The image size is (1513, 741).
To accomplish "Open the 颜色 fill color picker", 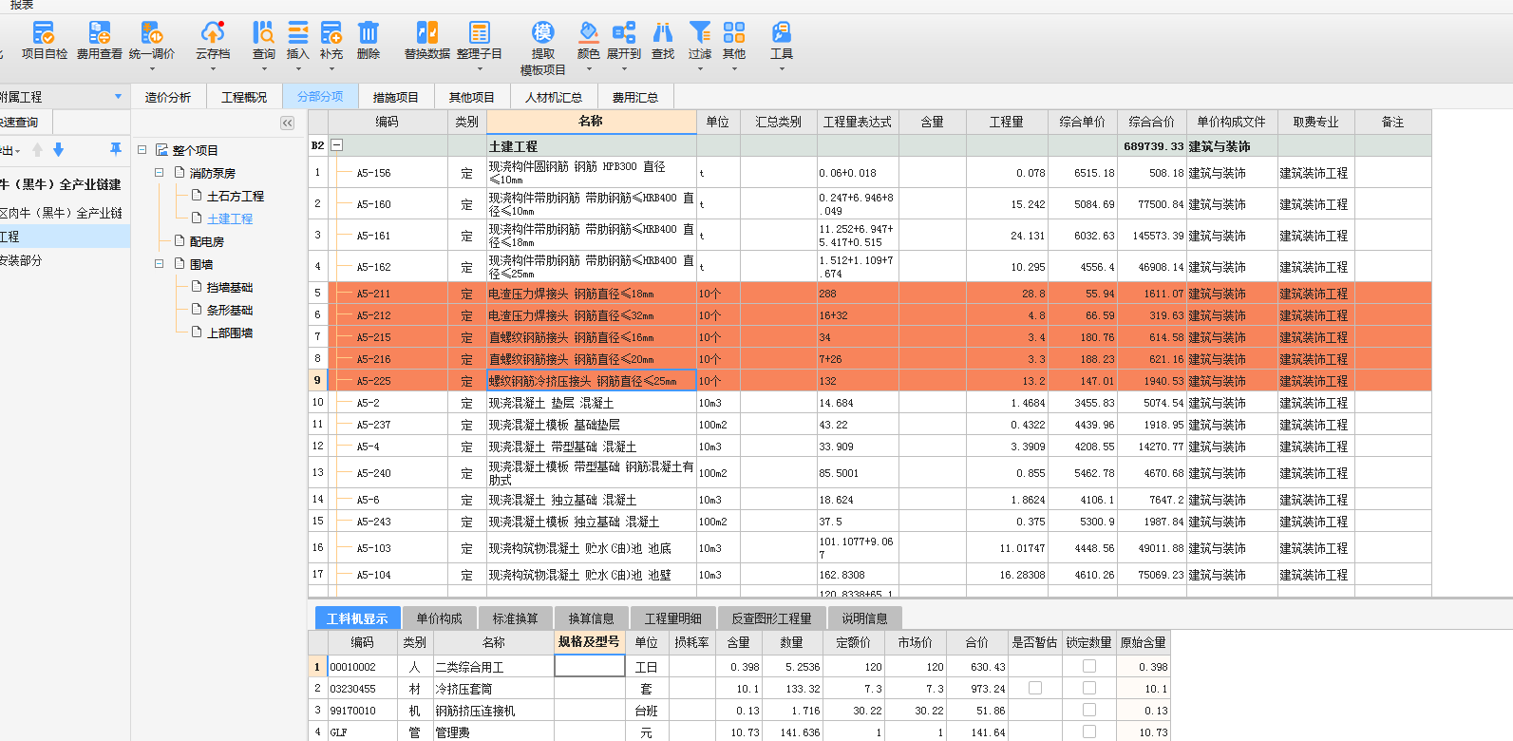I will pyautogui.click(x=588, y=34).
